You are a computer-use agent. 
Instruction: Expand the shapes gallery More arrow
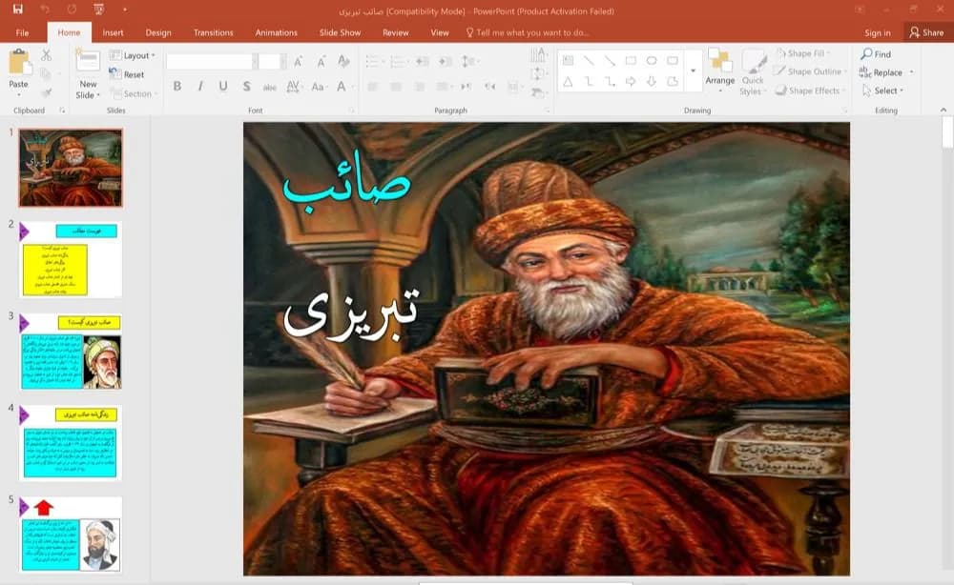tap(693, 71)
